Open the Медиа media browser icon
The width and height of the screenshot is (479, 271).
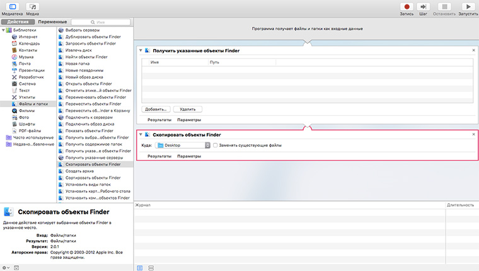[x=32, y=6]
